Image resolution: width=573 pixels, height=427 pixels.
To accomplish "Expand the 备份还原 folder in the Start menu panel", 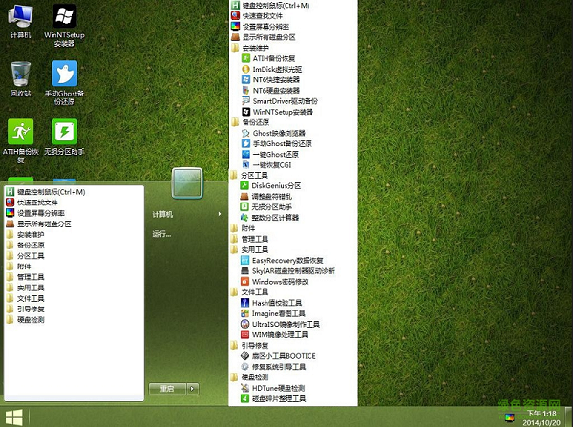I will pyautogui.click(x=25, y=245).
